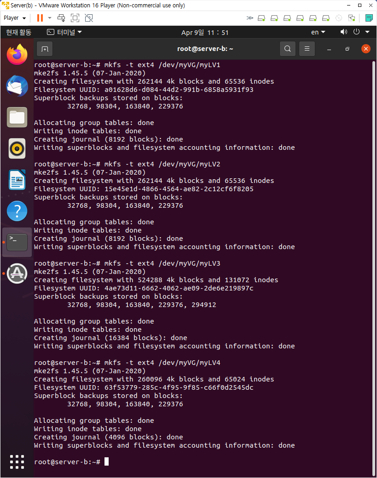Send Ctrl+Alt+Del to the virtual machine

[61, 18]
